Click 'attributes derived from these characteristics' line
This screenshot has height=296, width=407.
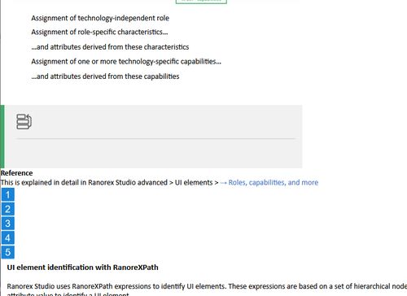pos(110,47)
